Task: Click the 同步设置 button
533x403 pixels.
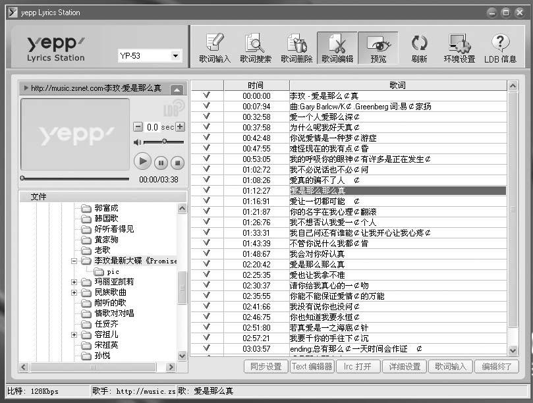Action: click(266, 367)
